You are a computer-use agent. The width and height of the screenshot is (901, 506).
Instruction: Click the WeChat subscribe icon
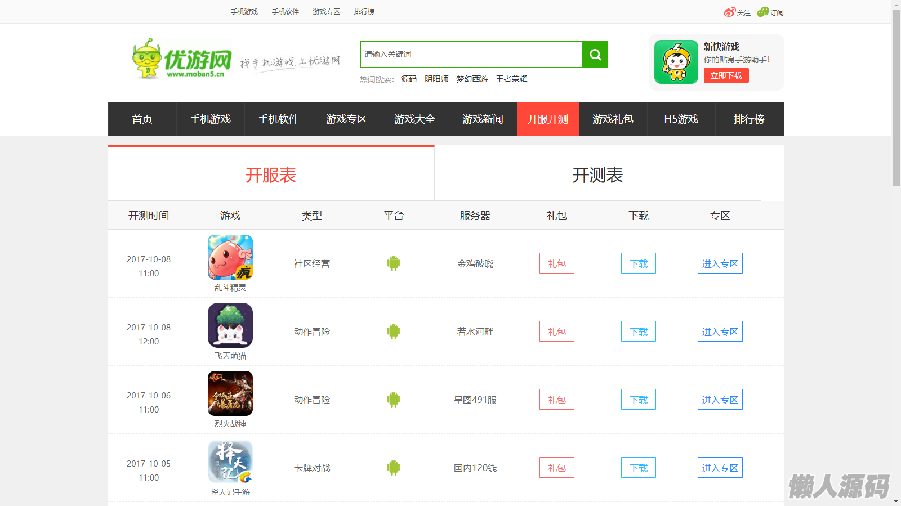(x=763, y=12)
